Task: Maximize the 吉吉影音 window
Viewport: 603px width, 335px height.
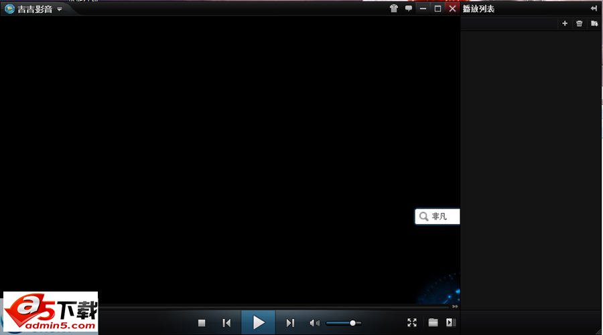Action: [438, 9]
